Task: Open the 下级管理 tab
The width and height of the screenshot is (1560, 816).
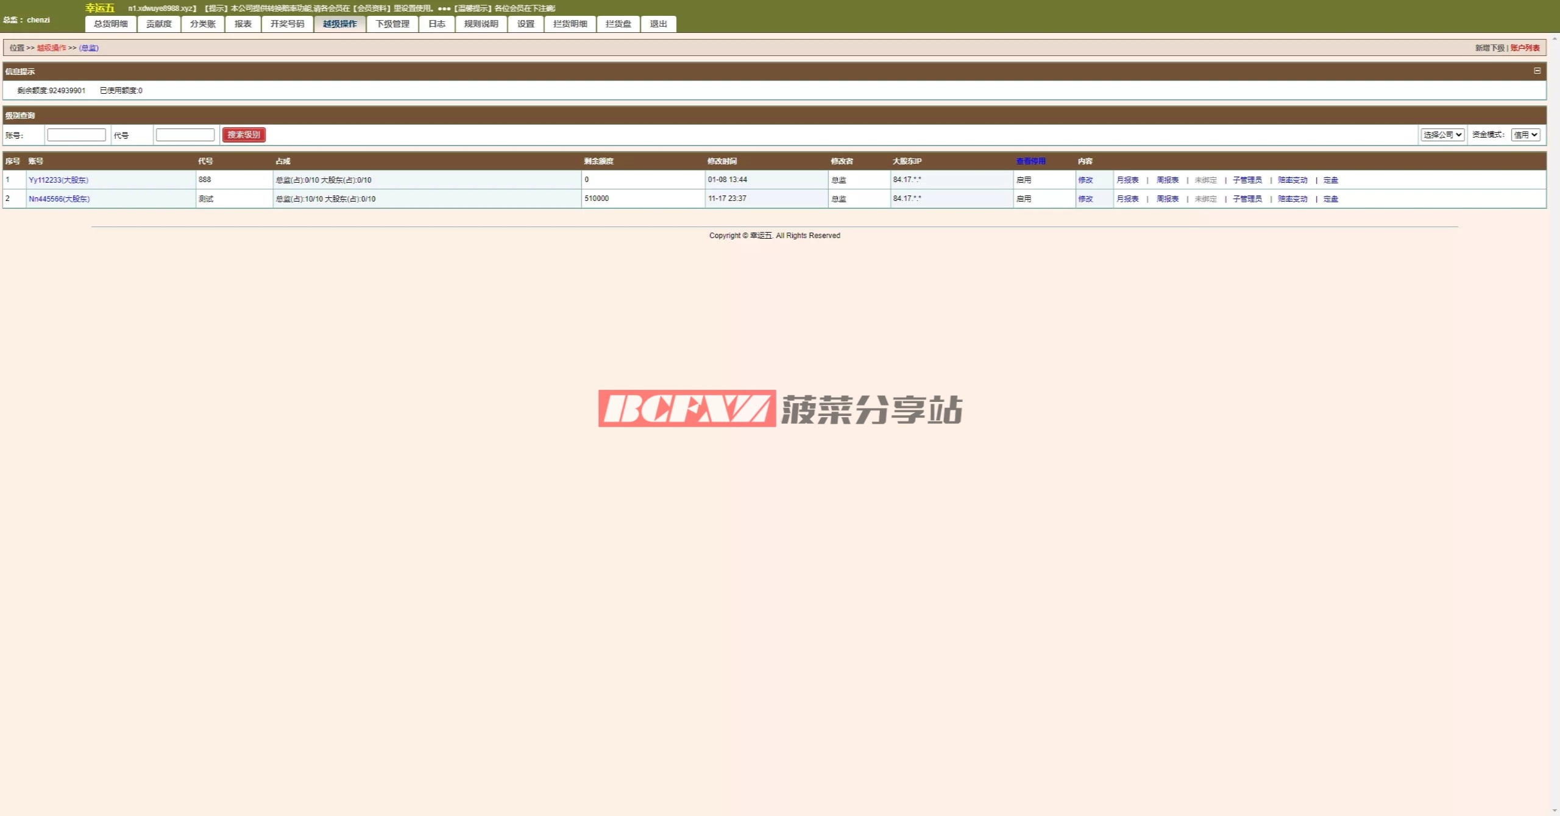Action: pyautogui.click(x=392, y=24)
